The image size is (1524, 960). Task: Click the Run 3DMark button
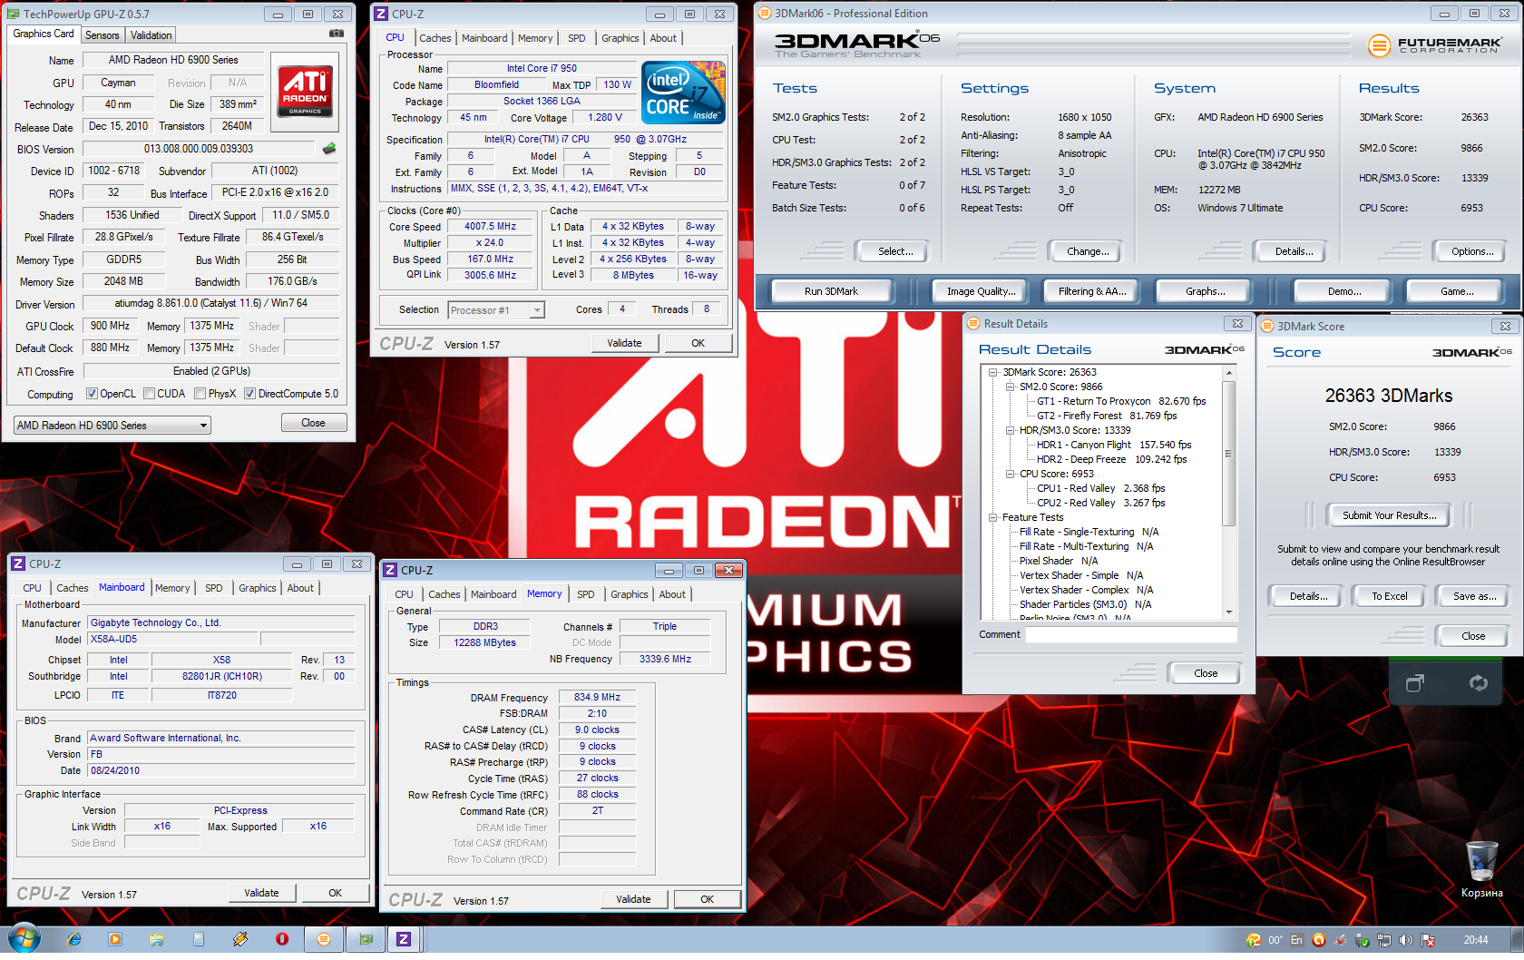(x=831, y=291)
